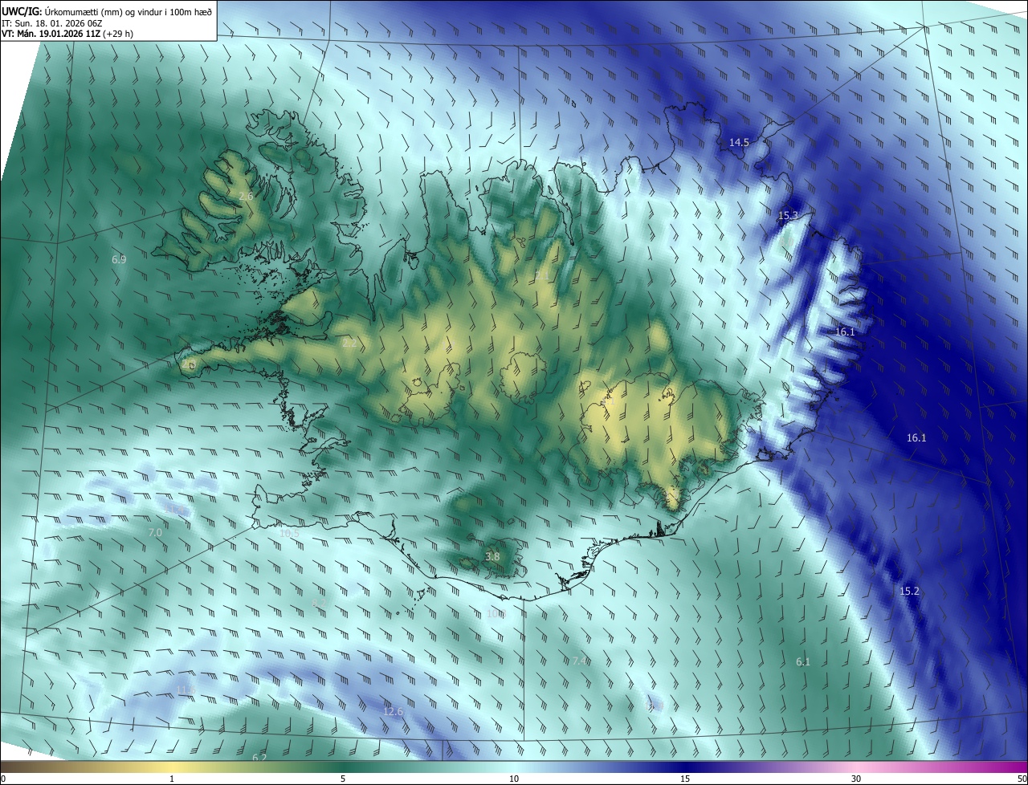Click the 6.2 value label above the colorbar
The image size is (1028, 785).
pyautogui.click(x=259, y=758)
